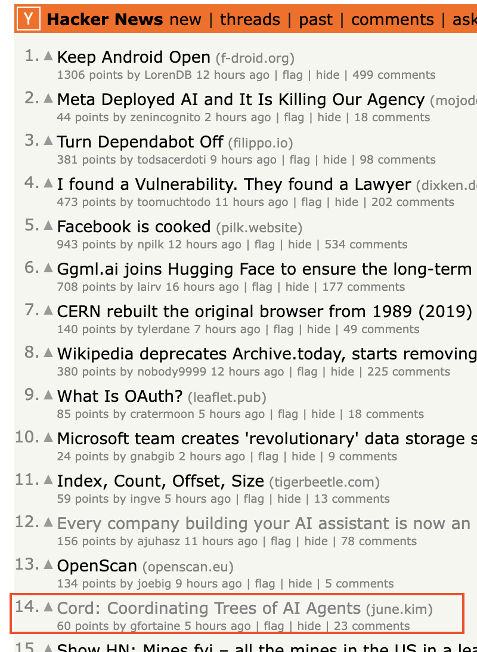The height and width of the screenshot is (652, 477).
Task: Upvote 'Cord: Coordinating Trees of AI Agents'
Action: 49,607
